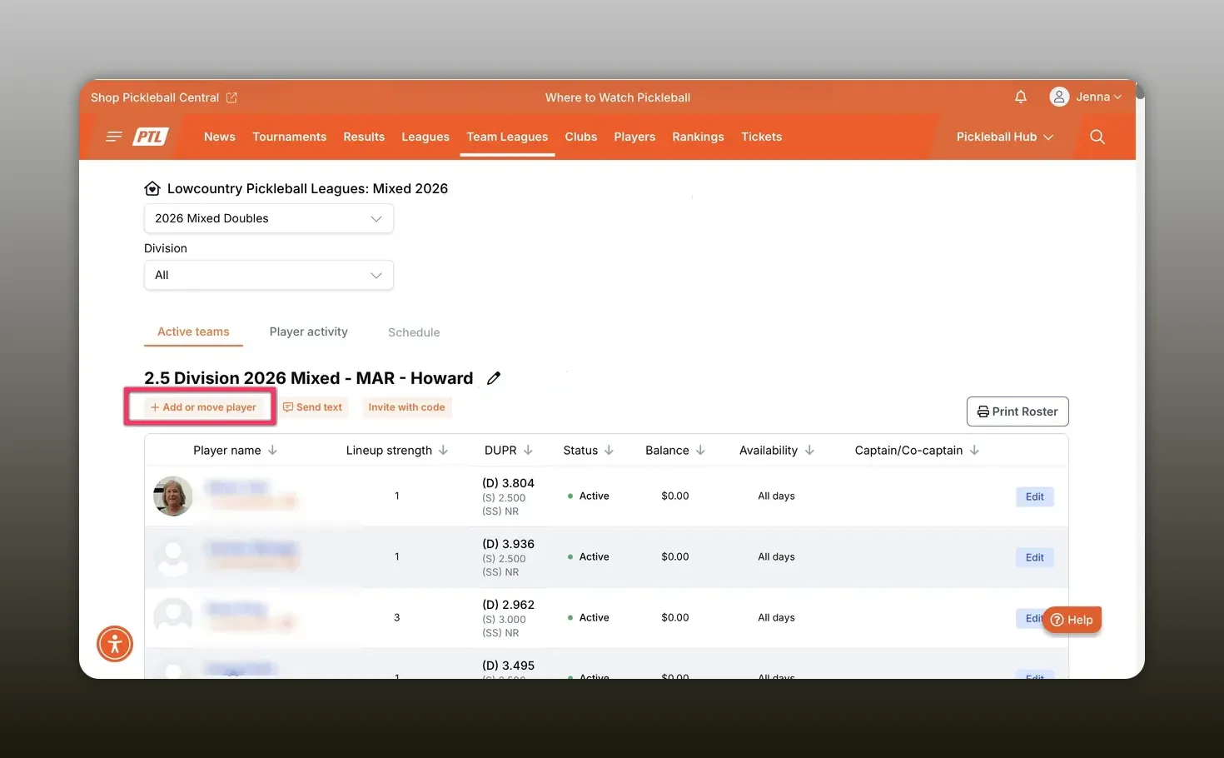Open Tickets in navigation

[762, 137]
